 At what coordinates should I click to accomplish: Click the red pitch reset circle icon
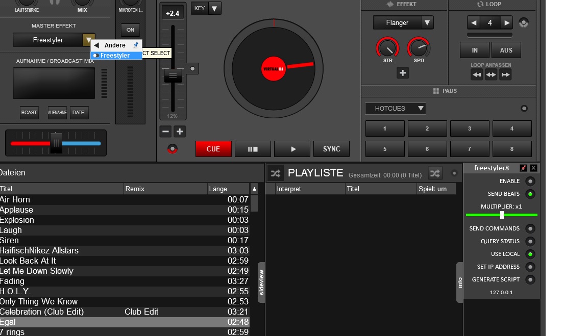click(x=173, y=149)
